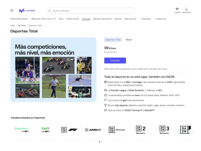Focus the Busca en Movistar search field
Screen dimensions: 201x151
click(x=90, y=11)
